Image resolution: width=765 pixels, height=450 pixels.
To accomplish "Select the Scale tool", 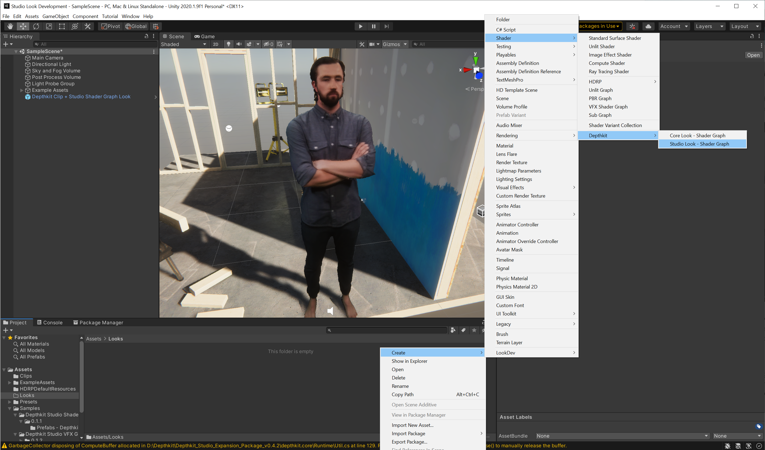I will (49, 26).
